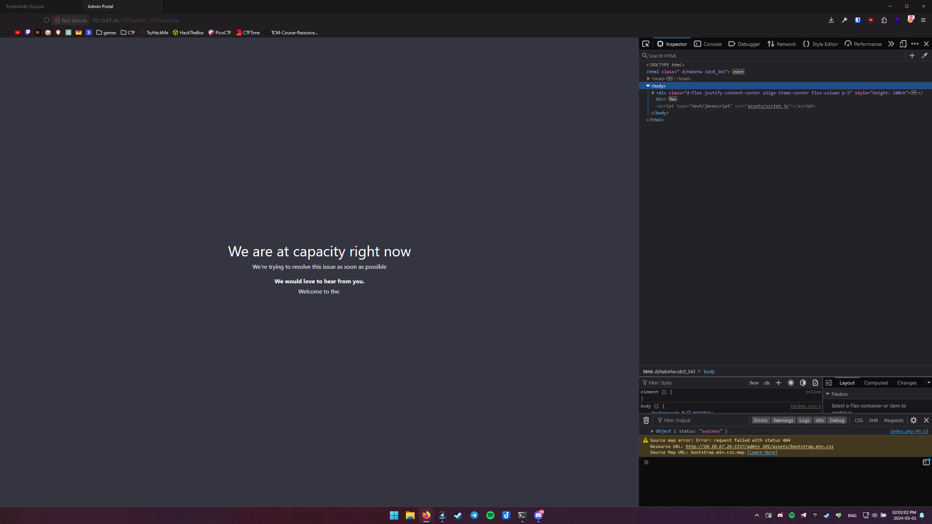Open console settings gear
Image resolution: width=932 pixels, height=524 pixels.
tap(914, 420)
